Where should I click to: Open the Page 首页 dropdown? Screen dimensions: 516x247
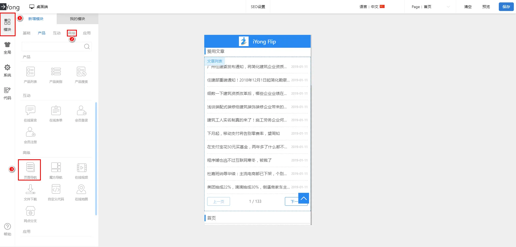430,7
